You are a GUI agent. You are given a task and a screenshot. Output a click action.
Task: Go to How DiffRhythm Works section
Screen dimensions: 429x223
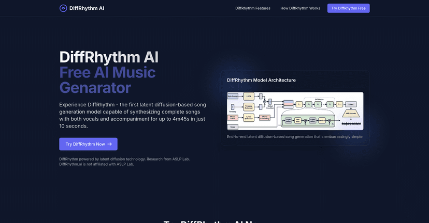[x=301, y=8]
